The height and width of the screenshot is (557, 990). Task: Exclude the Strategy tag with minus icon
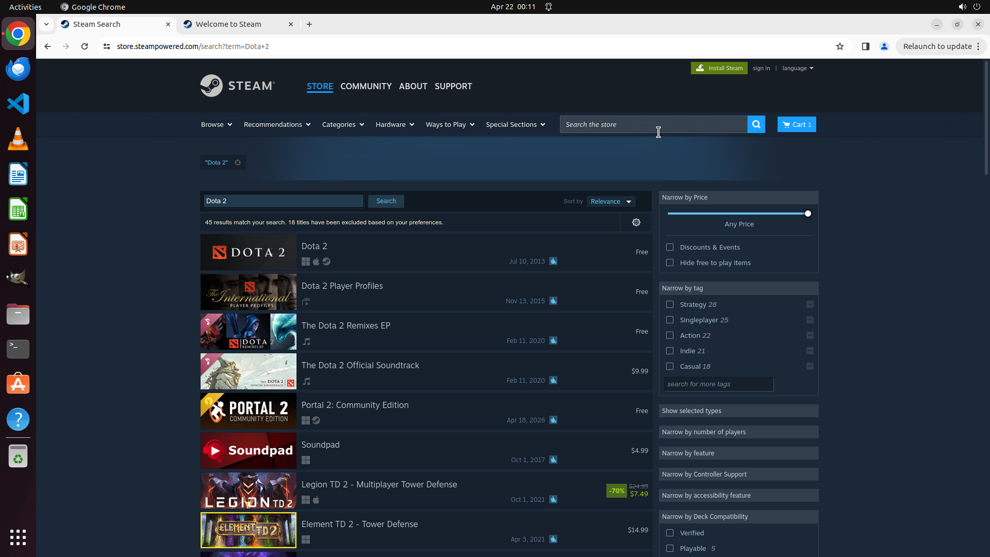coord(810,304)
